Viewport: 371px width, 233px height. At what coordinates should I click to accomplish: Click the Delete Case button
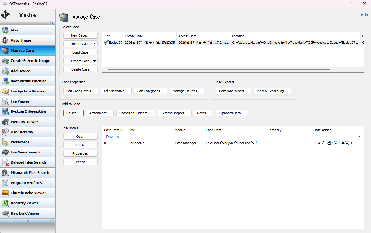(80, 69)
